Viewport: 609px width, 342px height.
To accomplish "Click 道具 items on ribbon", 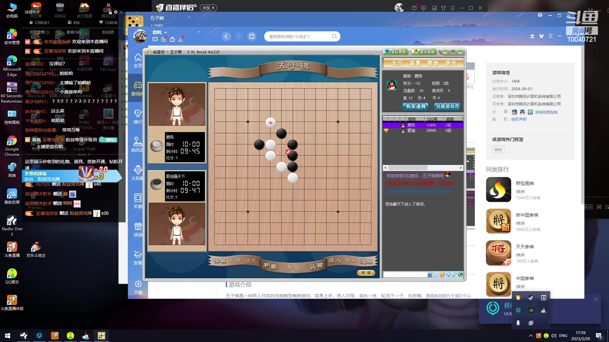I will (366, 261).
